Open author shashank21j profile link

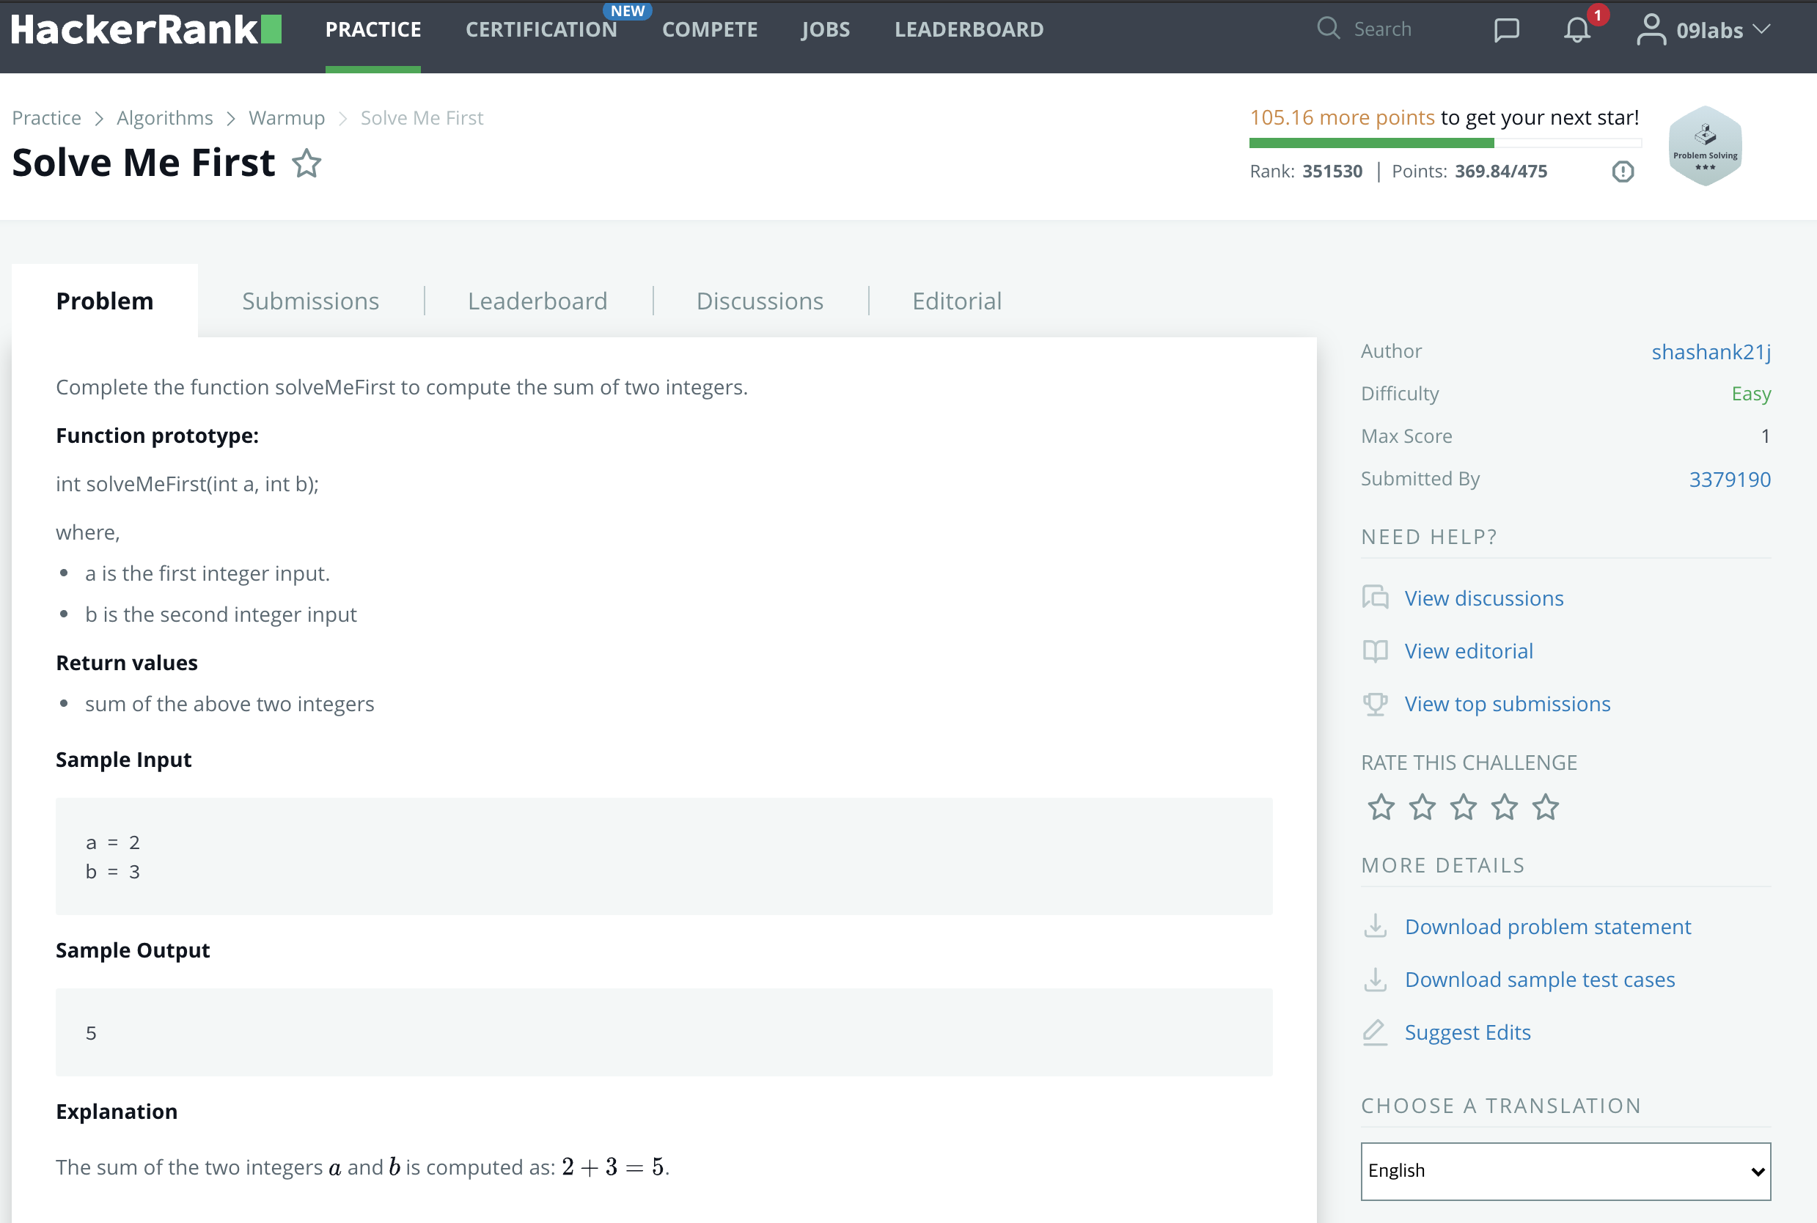1710,352
